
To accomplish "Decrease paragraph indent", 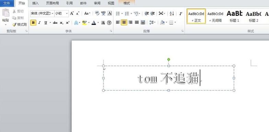I will 147,13.
